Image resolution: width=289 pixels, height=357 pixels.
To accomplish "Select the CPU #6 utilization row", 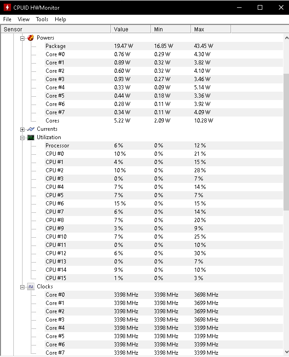I will (x=164, y=204).
